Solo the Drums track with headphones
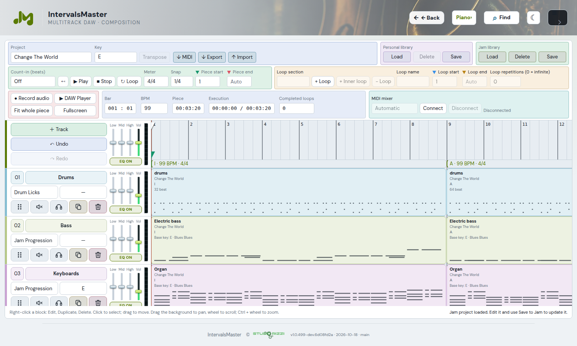This screenshot has height=346, width=577. [x=59, y=207]
